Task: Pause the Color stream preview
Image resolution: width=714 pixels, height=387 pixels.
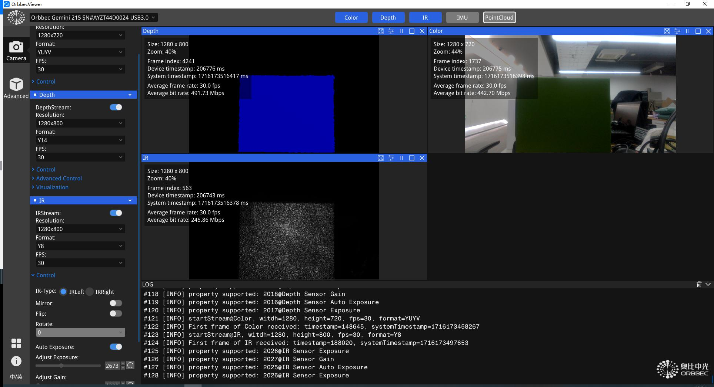Action: [687, 31]
